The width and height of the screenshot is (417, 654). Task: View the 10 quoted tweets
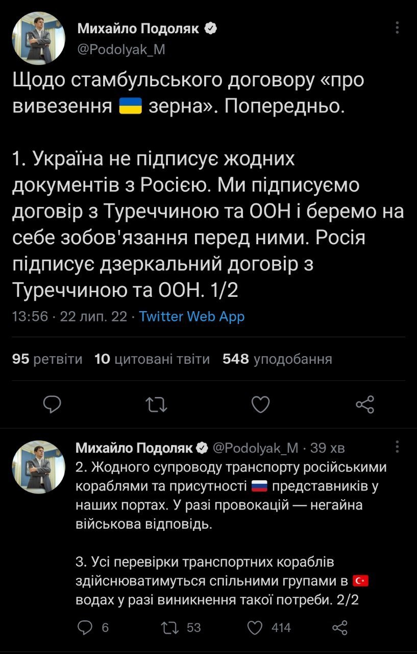(x=152, y=359)
